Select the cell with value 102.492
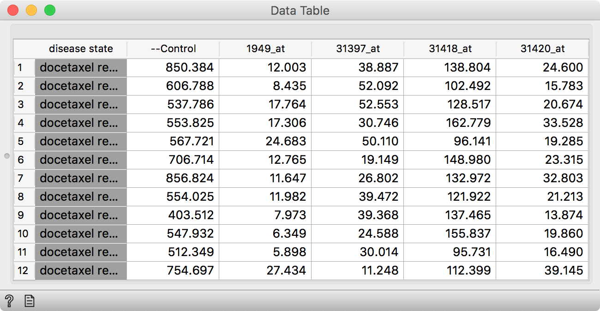This screenshot has width=600, height=311. tap(450, 86)
